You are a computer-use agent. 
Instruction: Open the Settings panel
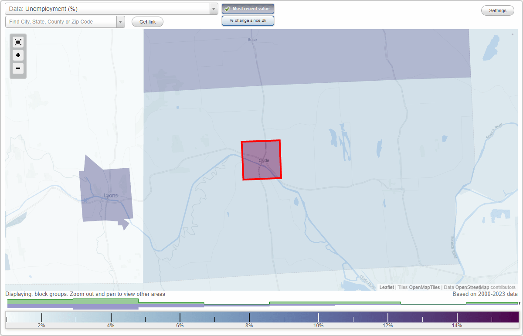pos(497,10)
